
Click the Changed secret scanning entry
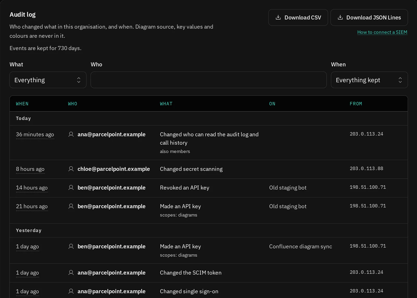coord(191,169)
